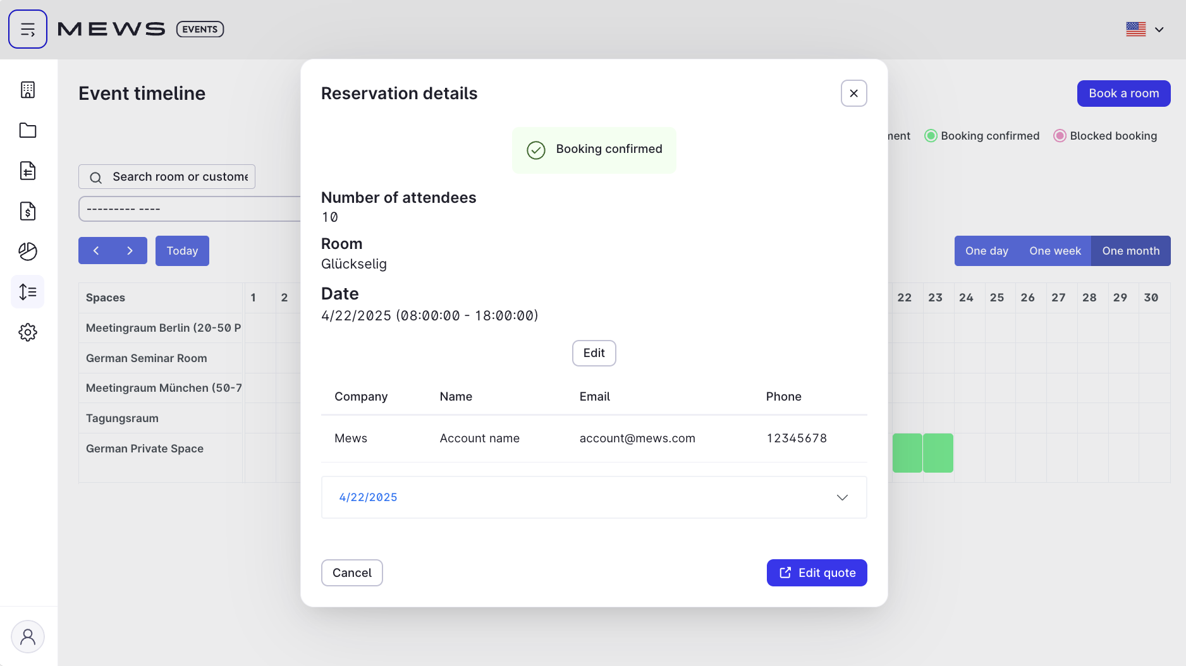This screenshot has width=1186, height=666.
Task: Open the quotes document sidebar icon
Action: point(28,171)
